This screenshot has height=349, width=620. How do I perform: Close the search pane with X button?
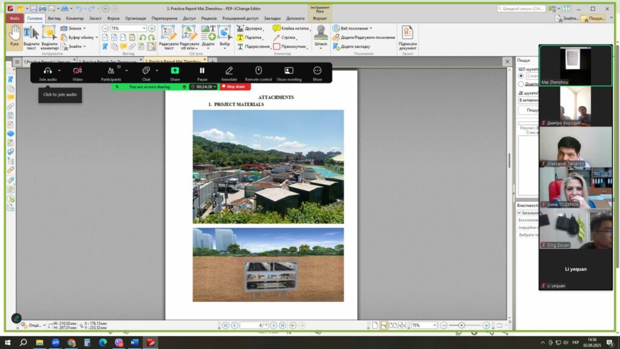(507, 61)
